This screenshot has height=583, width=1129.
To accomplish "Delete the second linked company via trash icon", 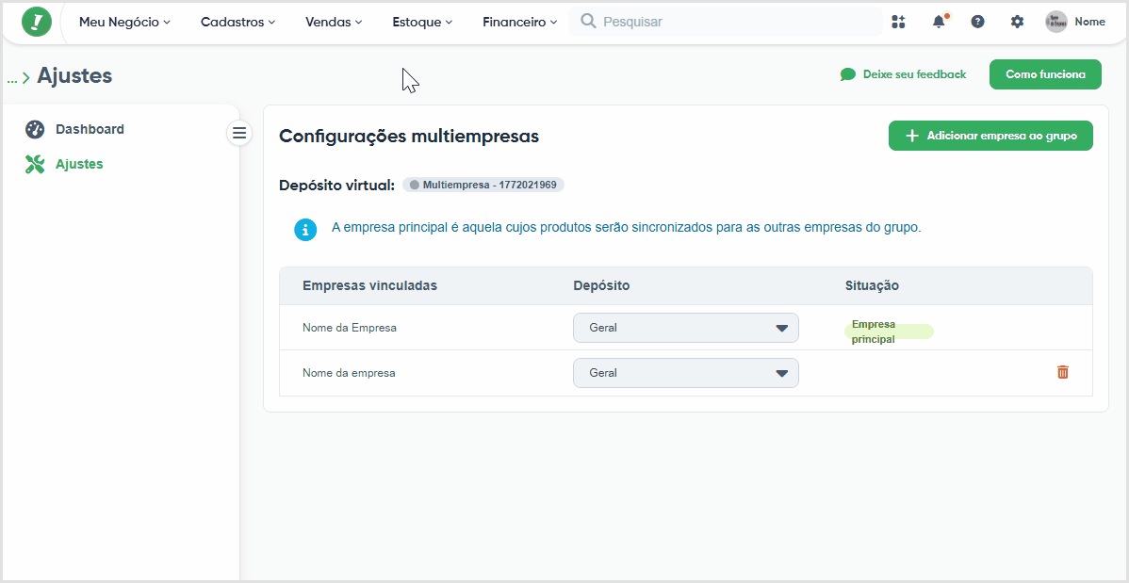I will (1063, 372).
